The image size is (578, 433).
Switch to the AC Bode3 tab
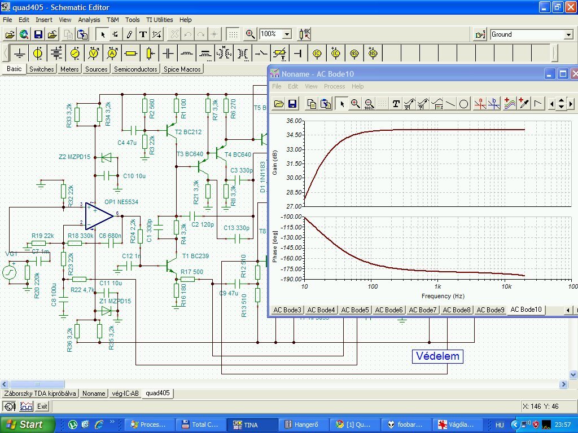pyautogui.click(x=287, y=310)
